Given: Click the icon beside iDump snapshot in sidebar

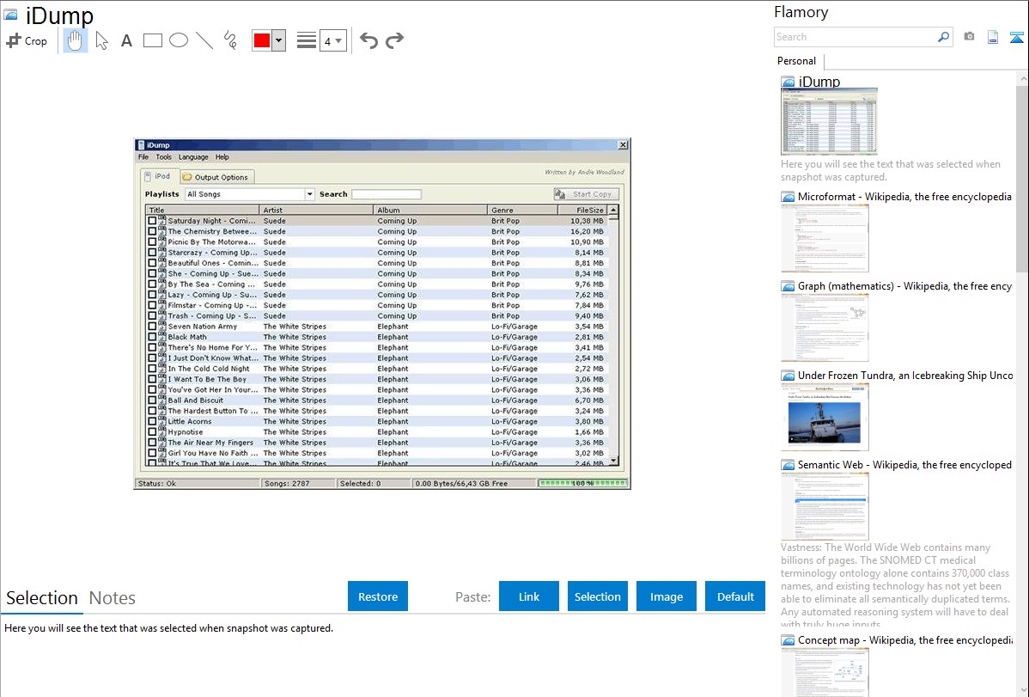Looking at the screenshot, I should (788, 83).
